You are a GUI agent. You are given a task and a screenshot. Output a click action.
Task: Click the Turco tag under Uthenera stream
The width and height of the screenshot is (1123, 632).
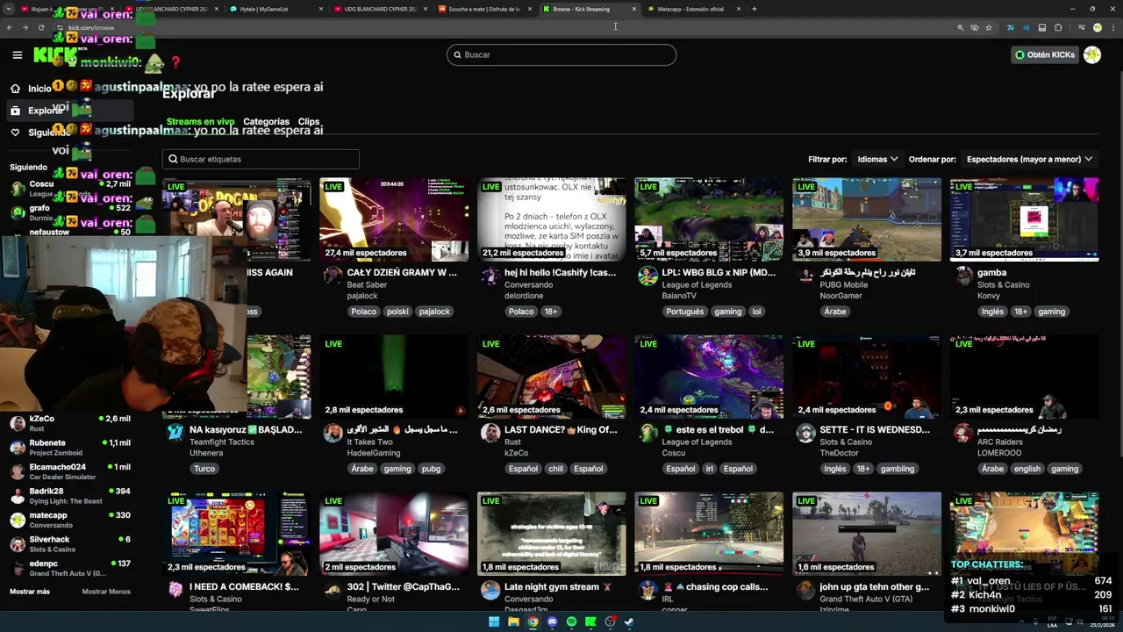[204, 469]
